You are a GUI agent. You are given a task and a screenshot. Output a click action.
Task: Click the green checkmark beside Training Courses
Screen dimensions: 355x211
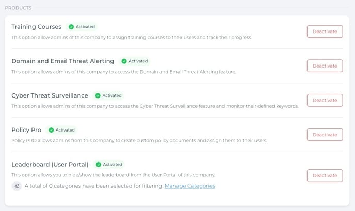pos(71,27)
